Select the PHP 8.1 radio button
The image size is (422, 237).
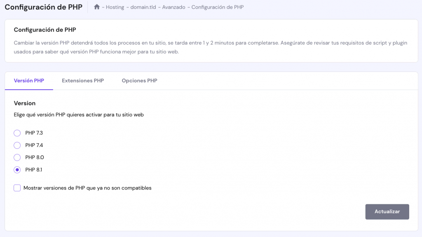[17, 170]
